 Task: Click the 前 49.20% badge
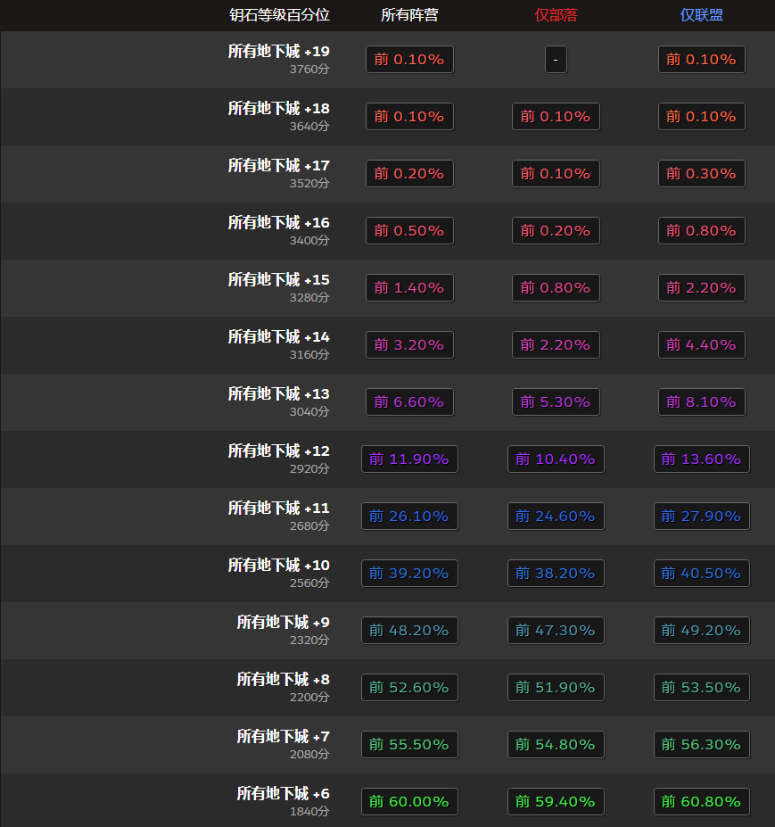click(702, 630)
